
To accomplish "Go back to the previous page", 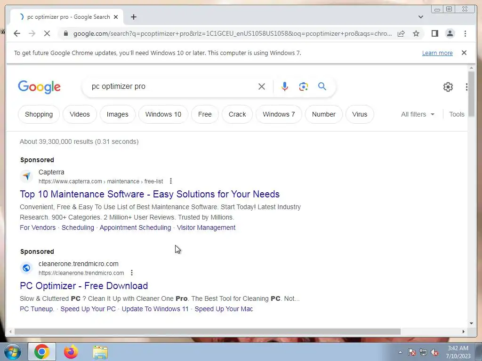I will (x=17, y=33).
